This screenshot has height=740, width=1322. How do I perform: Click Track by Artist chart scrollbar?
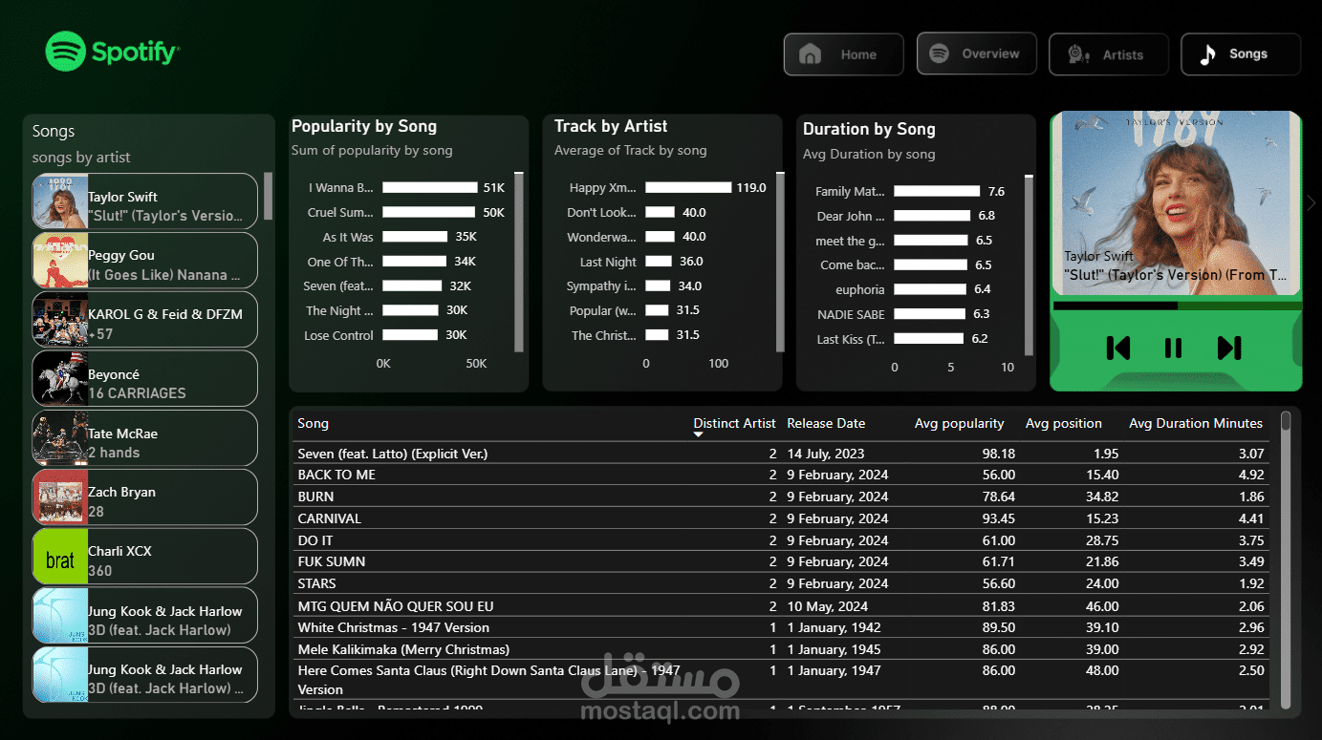(780, 263)
